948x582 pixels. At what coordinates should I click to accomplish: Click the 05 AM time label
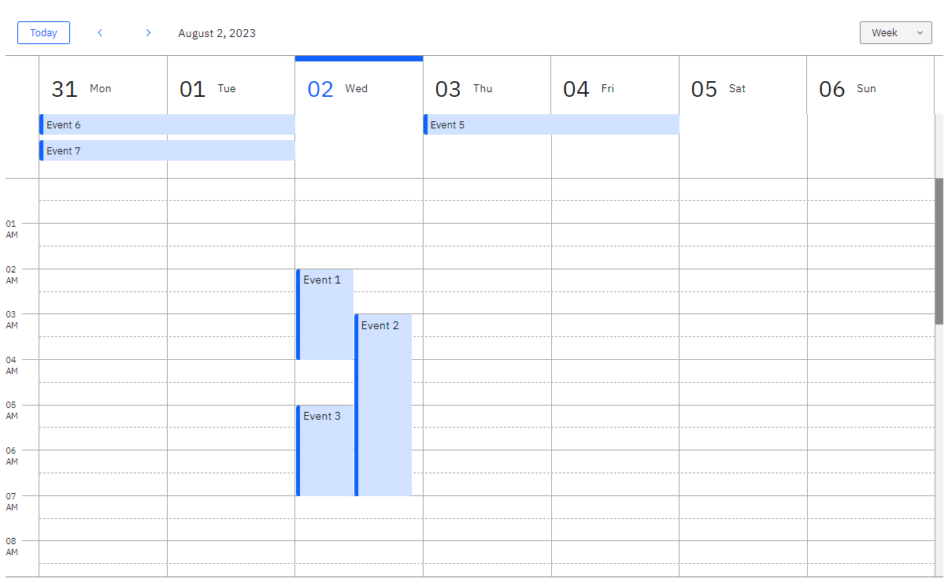[x=11, y=410]
